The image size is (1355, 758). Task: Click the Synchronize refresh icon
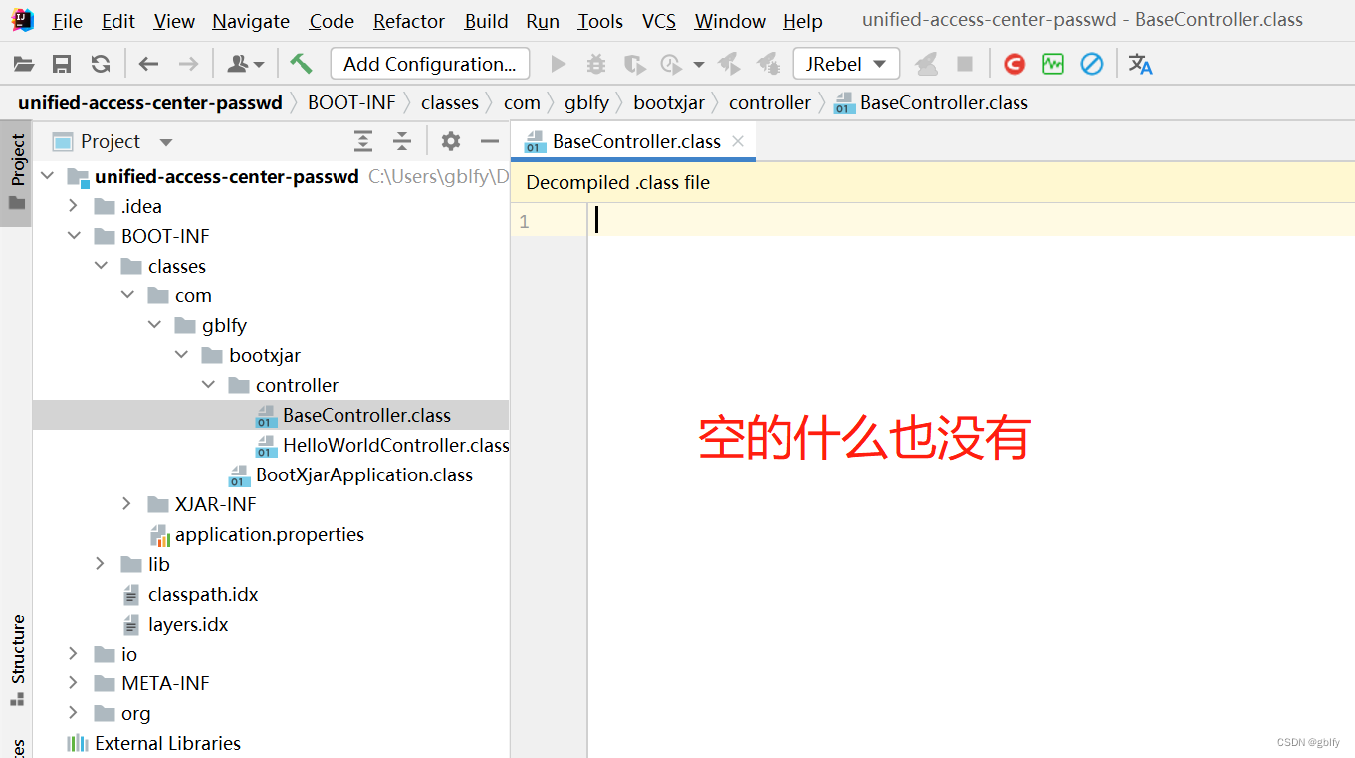tap(101, 65)
